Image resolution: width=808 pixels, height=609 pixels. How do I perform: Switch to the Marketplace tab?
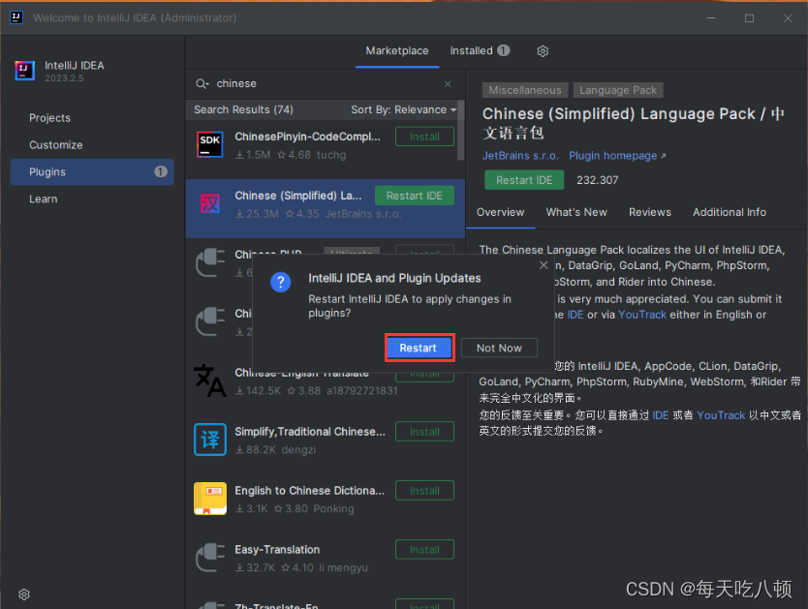coord(397,51)
